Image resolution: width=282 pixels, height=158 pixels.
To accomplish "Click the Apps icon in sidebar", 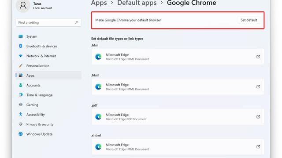I will (x=21, y=75).
